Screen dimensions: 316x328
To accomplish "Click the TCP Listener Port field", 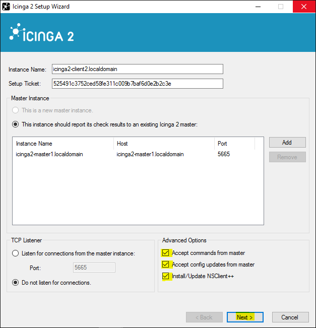I will click(94, 268).
